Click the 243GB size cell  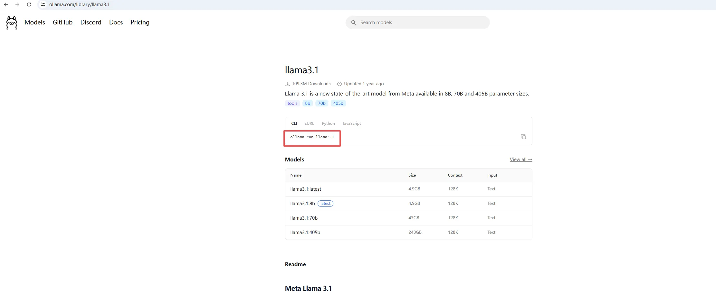pyautogui.click(x=415, y=232)
